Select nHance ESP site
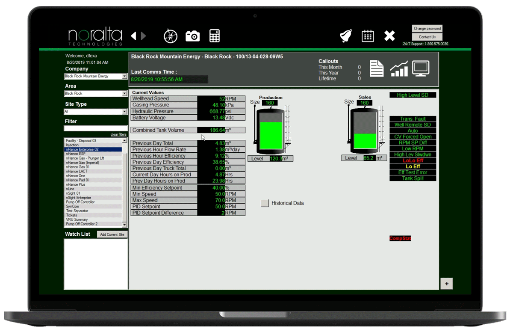This screenshot has height=332, width=513. (93, 154)
